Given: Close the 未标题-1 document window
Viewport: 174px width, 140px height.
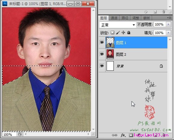Looking at the screenshot, I should click(88, 4).
